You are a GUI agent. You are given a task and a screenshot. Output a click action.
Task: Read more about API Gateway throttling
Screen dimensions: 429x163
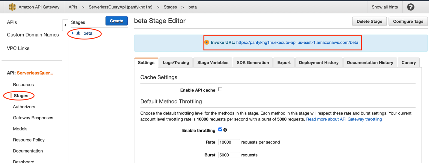(x=344, y=119)
